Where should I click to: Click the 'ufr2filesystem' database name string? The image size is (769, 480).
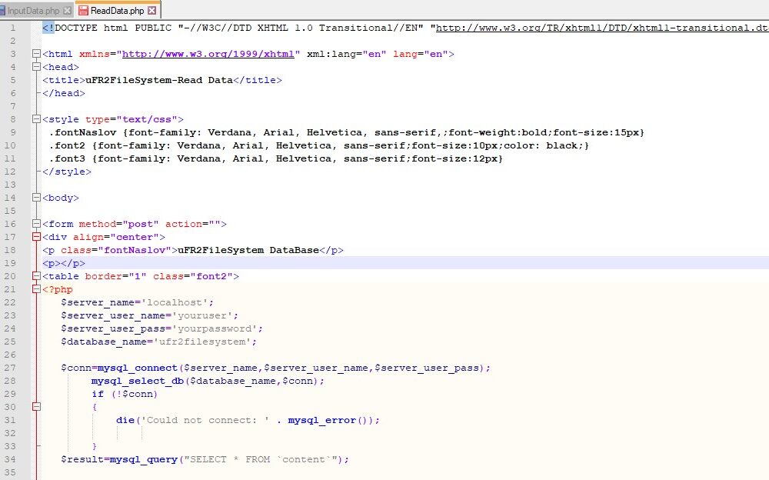pyautogui.click(x=202, y=342)
